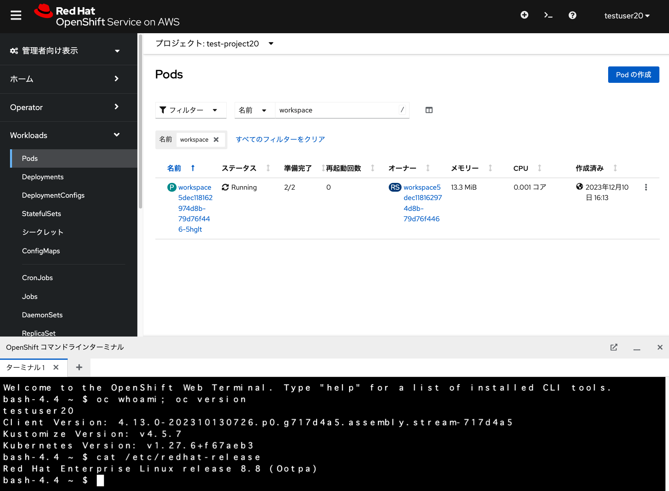Switch the 管理者向け表示 perspective dropdown

click(65, 51)
